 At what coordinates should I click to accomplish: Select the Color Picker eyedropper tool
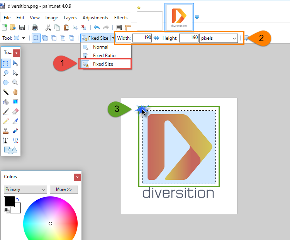[15, 121]
